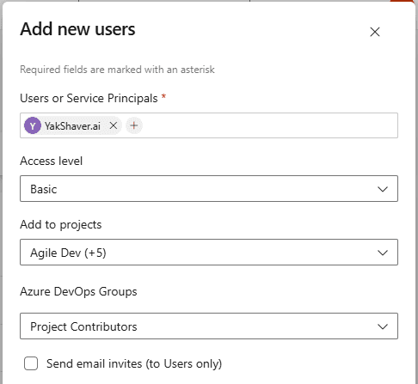Open the Project Contributors groups dropdown
This screenshot has width=418, height=384.
(x=209, y=326)
